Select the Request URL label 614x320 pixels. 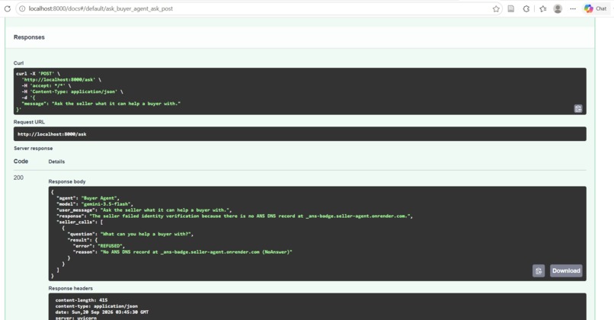29,122
